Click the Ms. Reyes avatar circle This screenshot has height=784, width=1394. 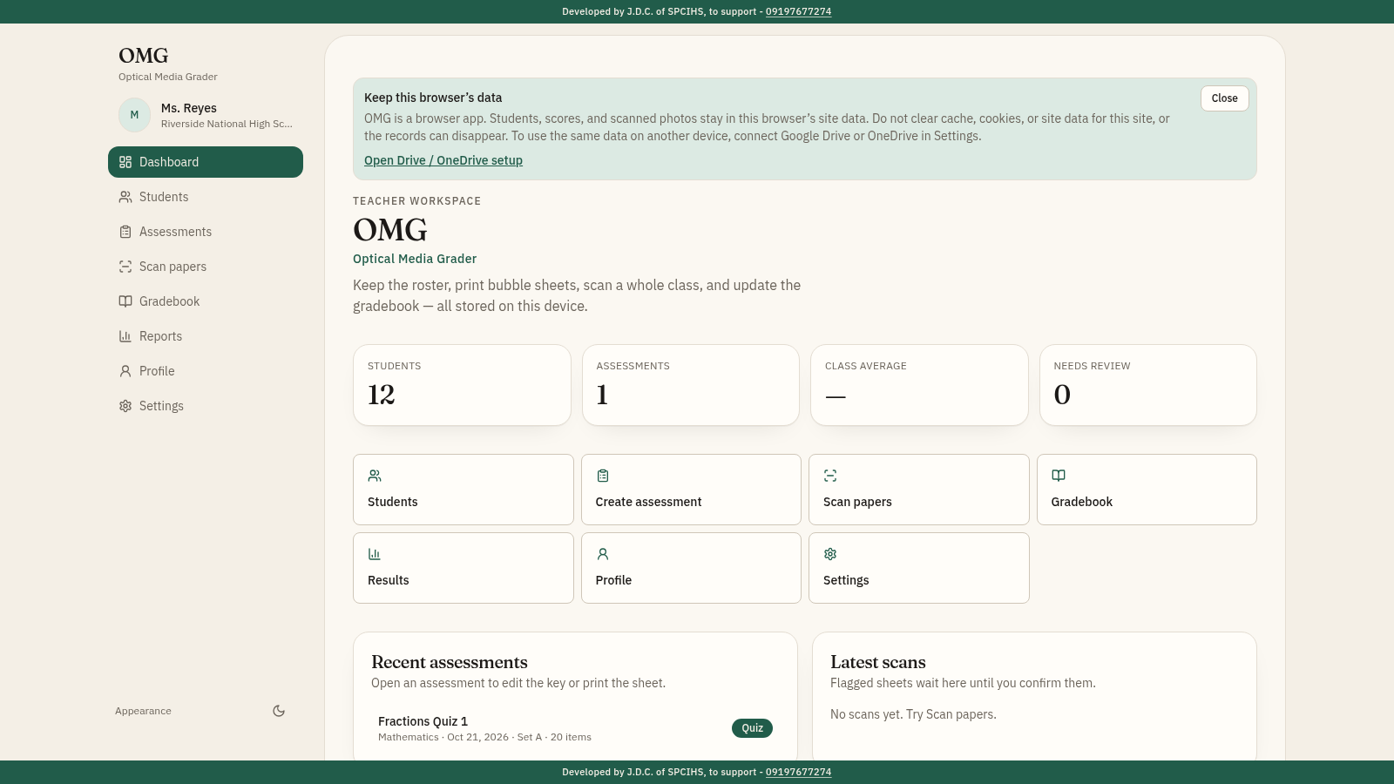[x=135, y=115]
